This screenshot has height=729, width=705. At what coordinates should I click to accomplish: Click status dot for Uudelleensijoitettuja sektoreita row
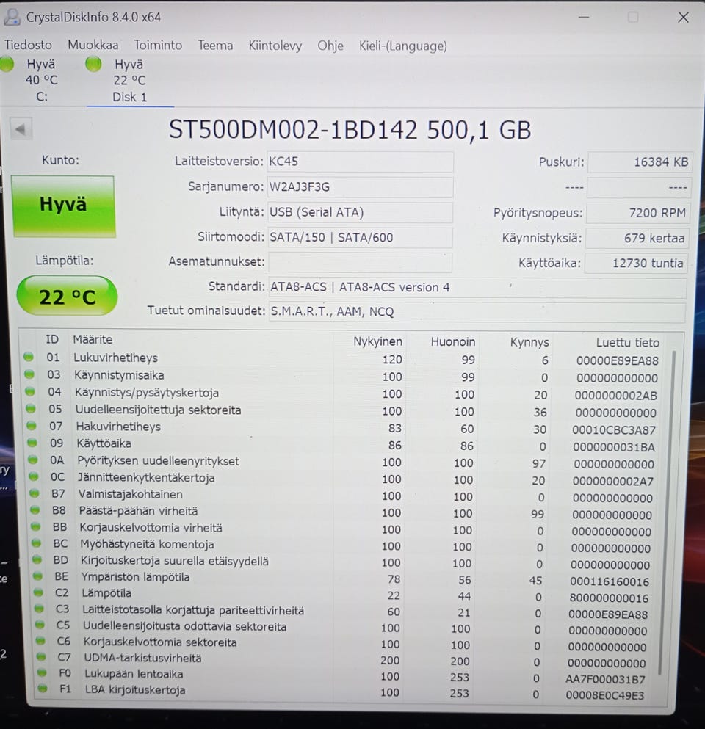tap(31, 409)
